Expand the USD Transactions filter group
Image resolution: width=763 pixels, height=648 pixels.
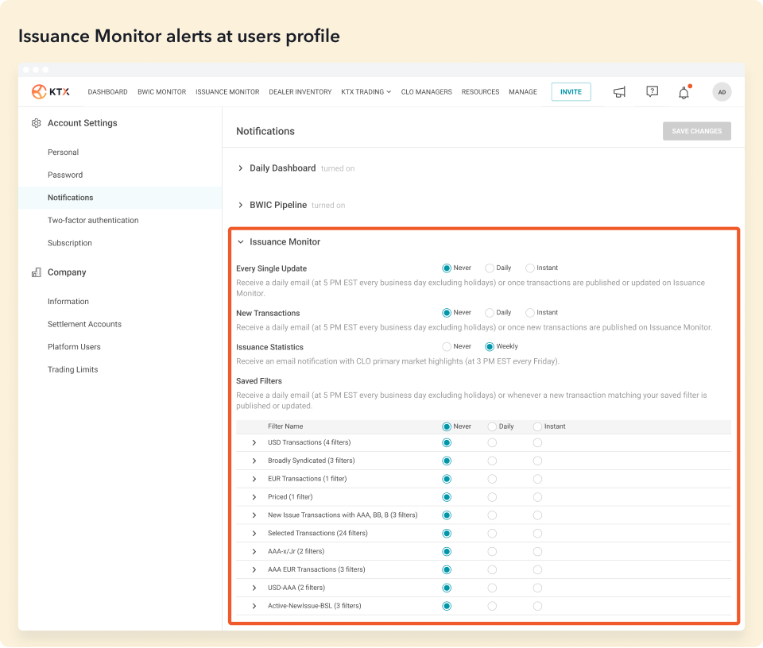(254, 442)
